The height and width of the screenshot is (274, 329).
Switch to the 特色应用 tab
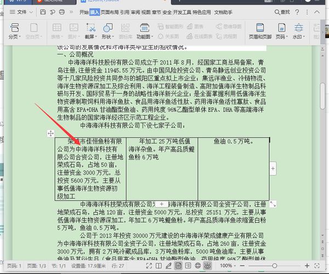(x=202, y=13)
